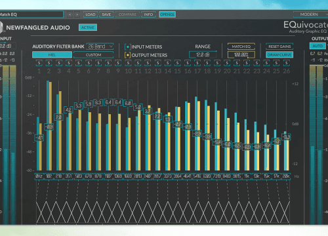Solo band 4
Image resolution: width=328 pixels, height=236 pixels.
69,63
